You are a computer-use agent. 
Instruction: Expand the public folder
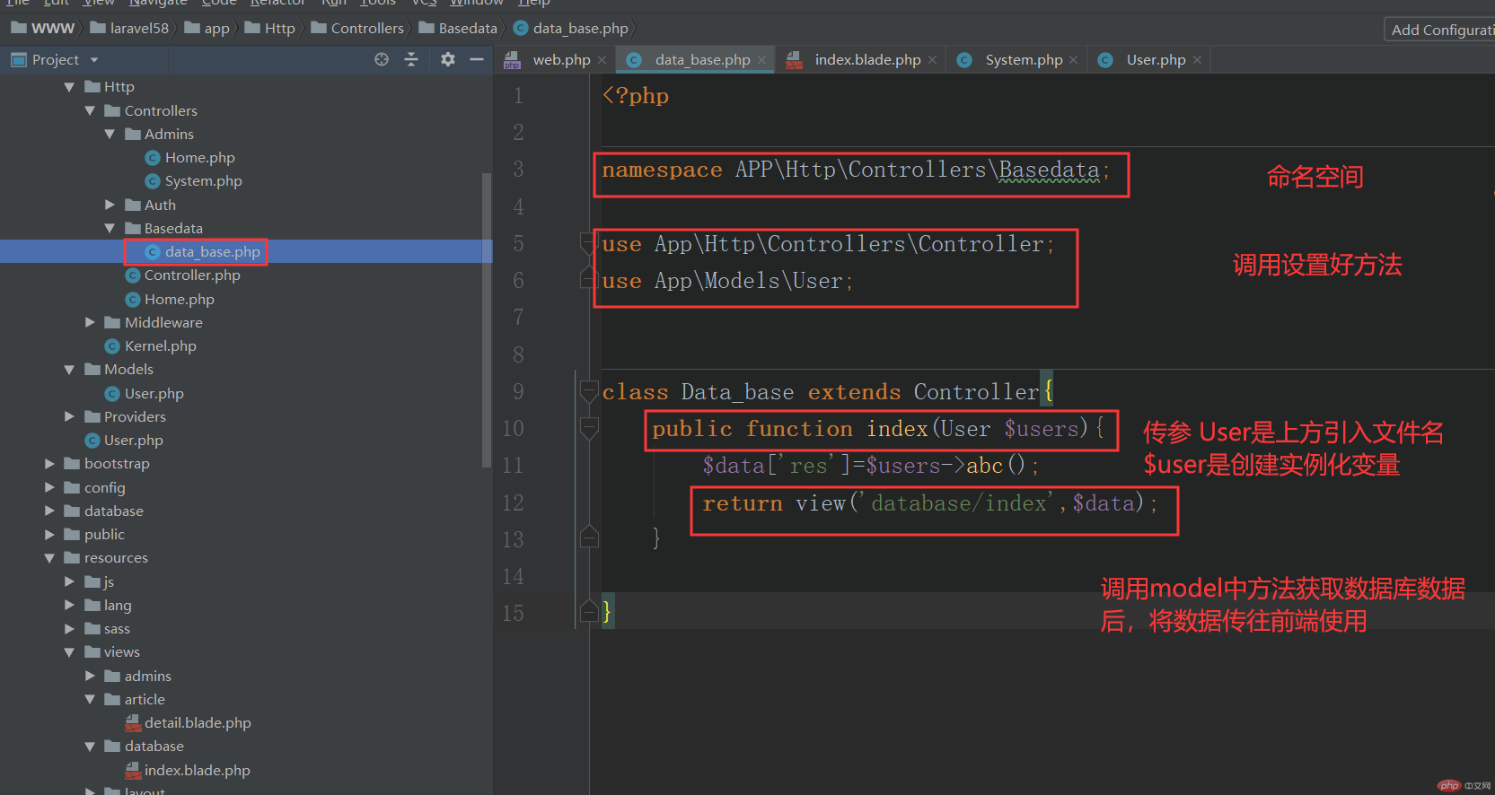point(50,535)
